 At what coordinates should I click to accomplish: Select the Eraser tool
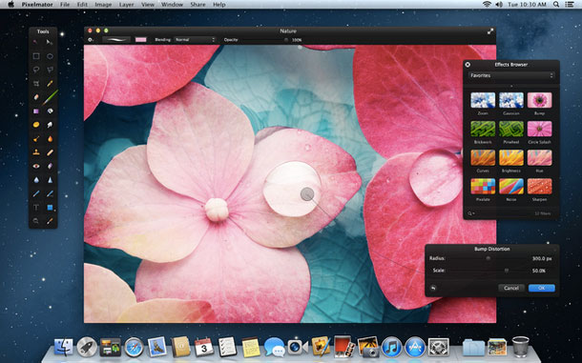(x=36, y=97)
